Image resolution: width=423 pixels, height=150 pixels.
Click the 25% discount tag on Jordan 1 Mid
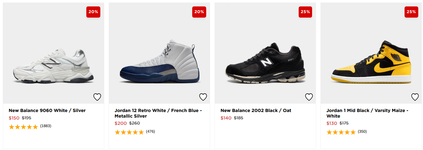(x=411, y=12)
